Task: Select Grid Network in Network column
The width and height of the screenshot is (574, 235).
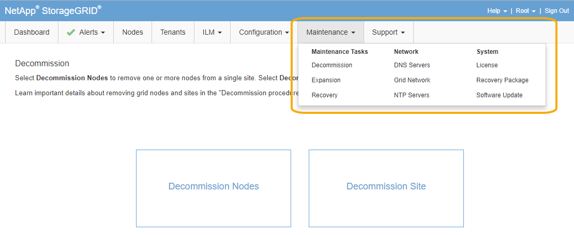Action: pyautogui.click(x=412, y=80)
